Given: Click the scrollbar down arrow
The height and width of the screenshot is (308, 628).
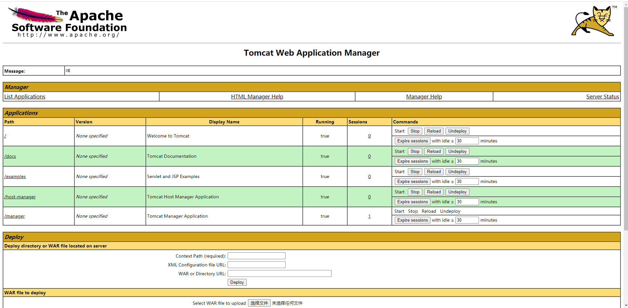Looking at the screenshot, I should click(x=626, y=305).
